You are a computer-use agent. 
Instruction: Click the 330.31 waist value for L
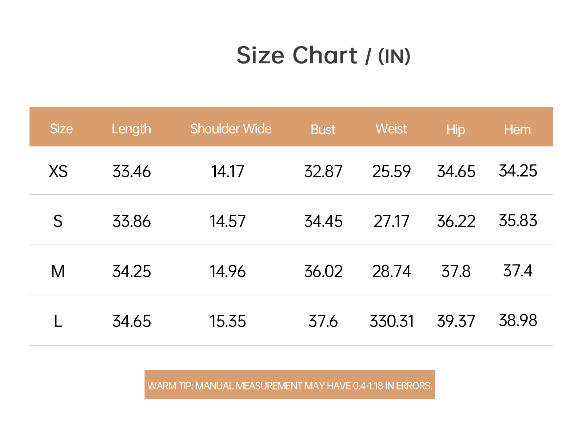(x=392, y=321)
